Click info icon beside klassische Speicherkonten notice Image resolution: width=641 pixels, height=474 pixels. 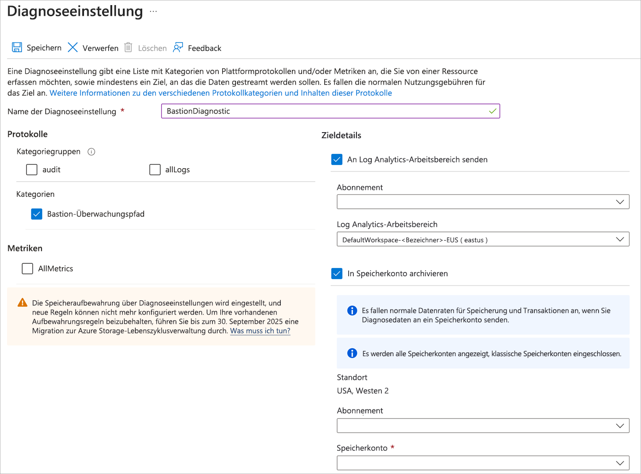(x=352, y=353)
